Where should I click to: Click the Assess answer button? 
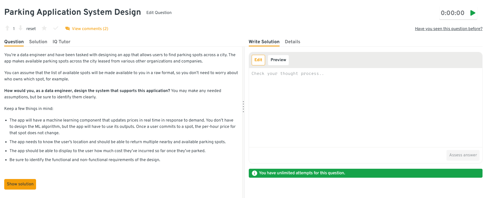pos(463,155)
